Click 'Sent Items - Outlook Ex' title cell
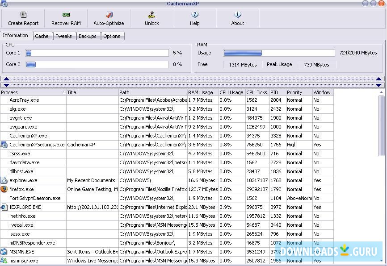387x266 pixels. pos(93,252)
